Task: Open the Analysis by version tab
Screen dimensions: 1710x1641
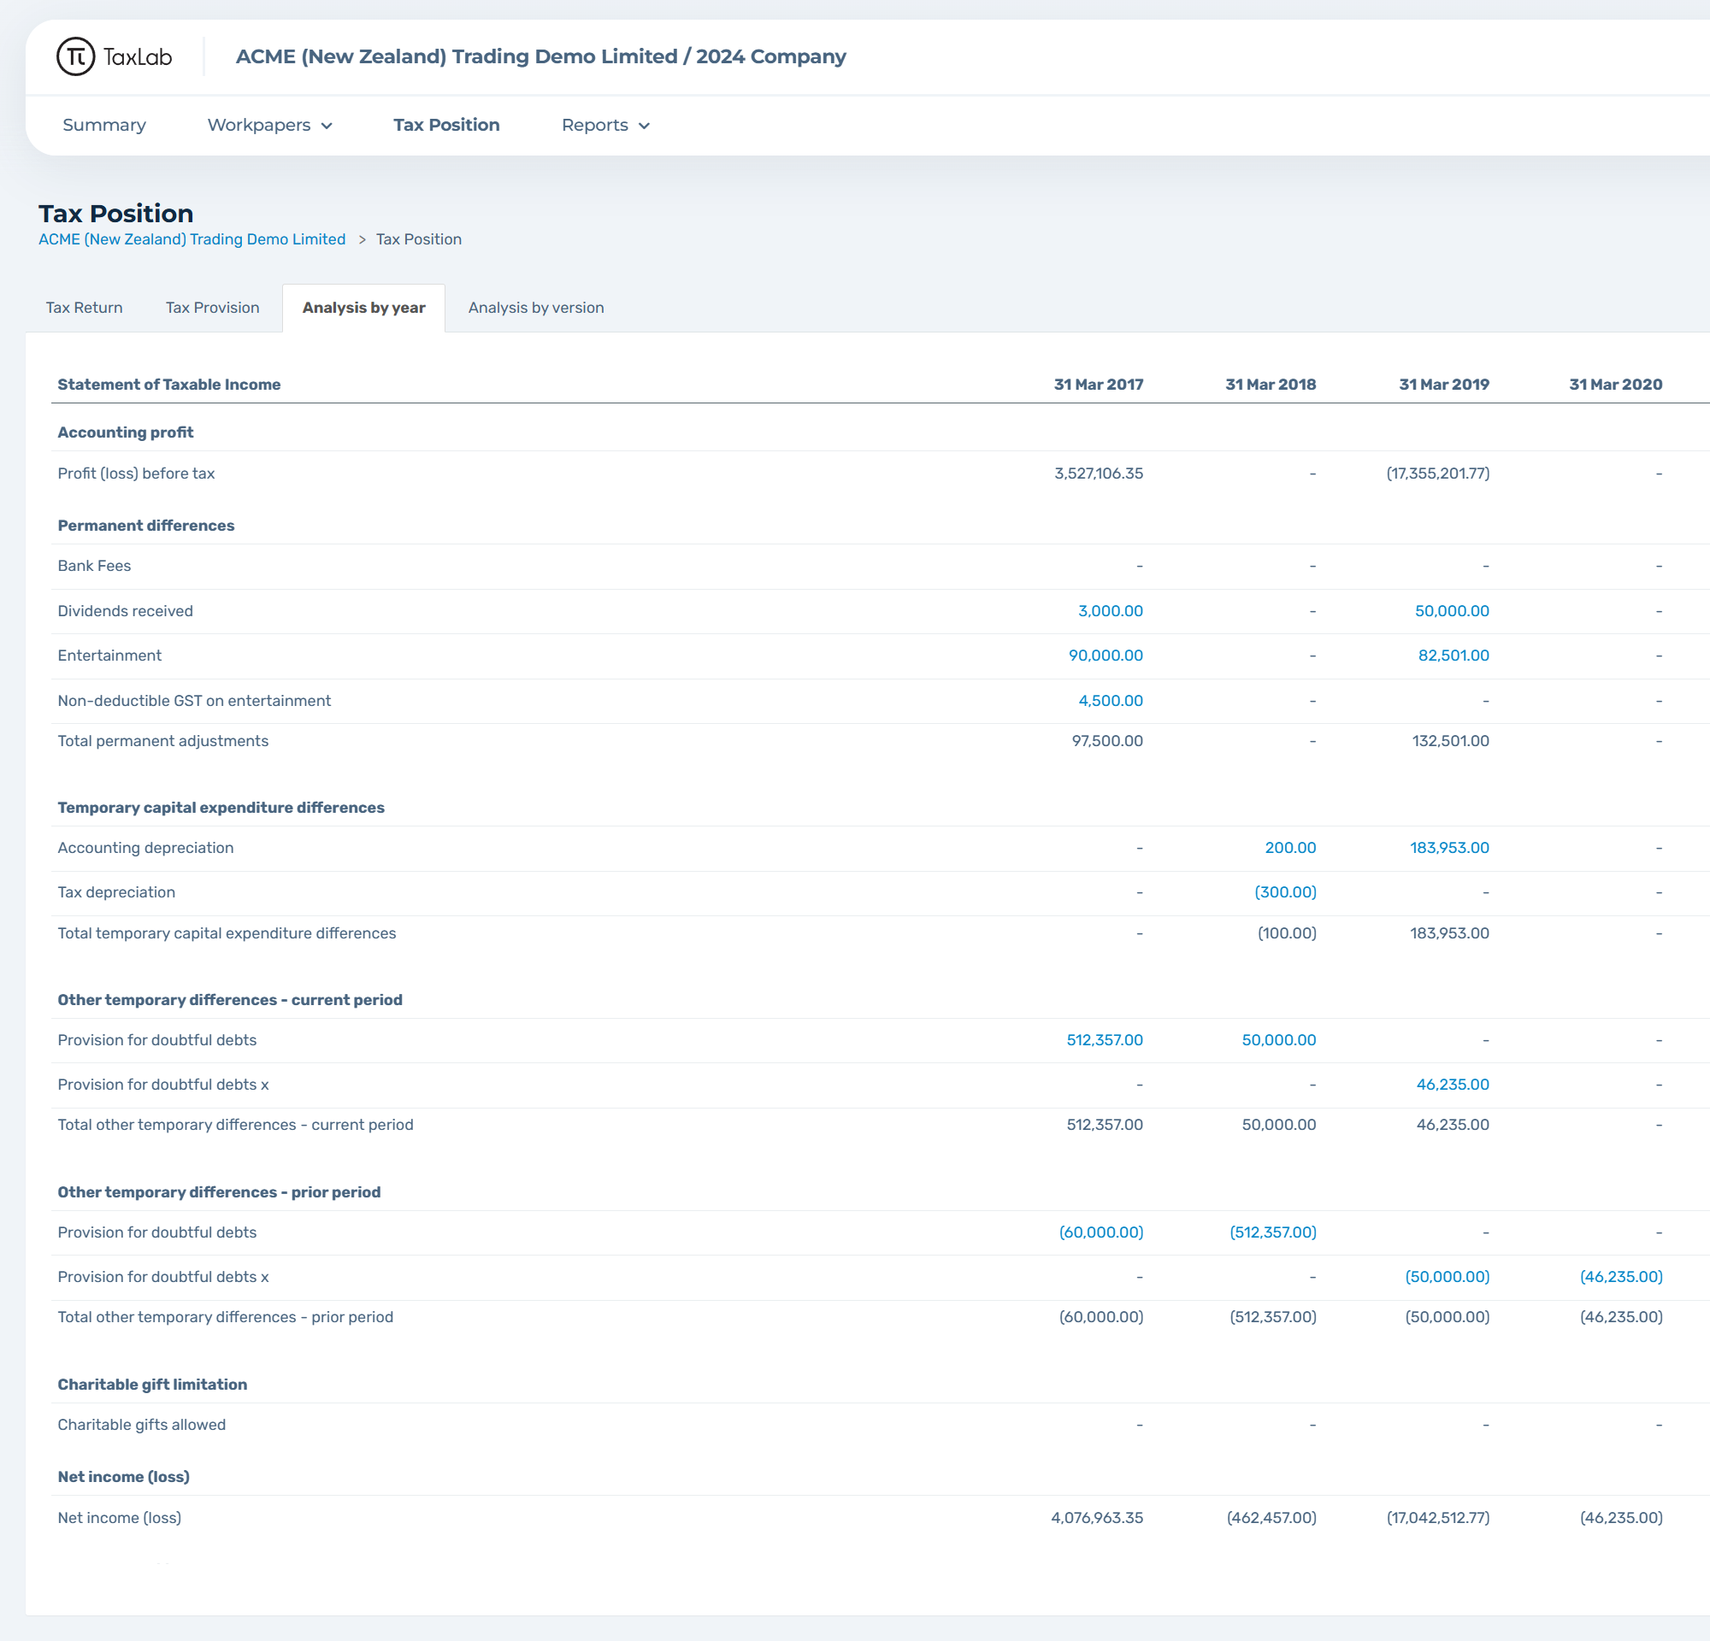Action: (x=536, y=308)
